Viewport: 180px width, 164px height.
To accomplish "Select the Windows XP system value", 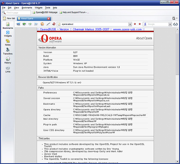I will (x=80, y=63).
